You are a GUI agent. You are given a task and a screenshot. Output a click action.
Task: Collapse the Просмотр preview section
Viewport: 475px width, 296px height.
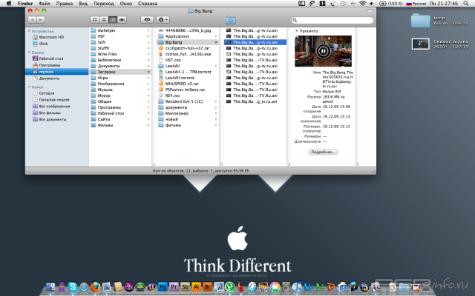pos(297,30)
